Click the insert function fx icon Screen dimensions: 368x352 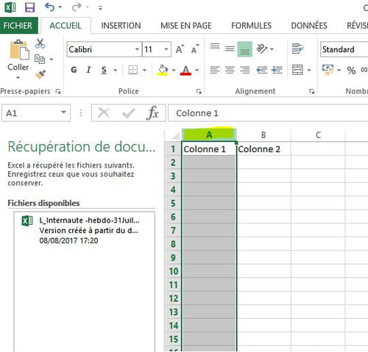(152, 113)
